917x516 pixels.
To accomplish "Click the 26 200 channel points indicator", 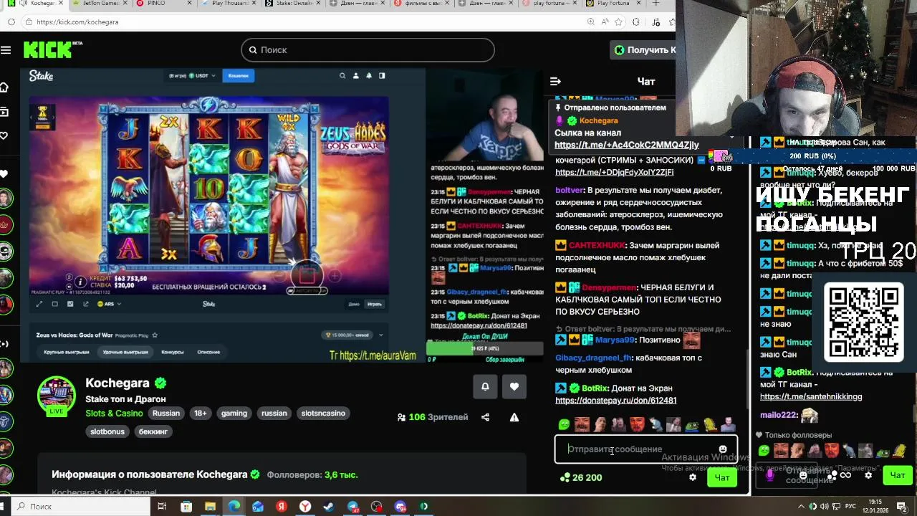I will tap(581, 477).
